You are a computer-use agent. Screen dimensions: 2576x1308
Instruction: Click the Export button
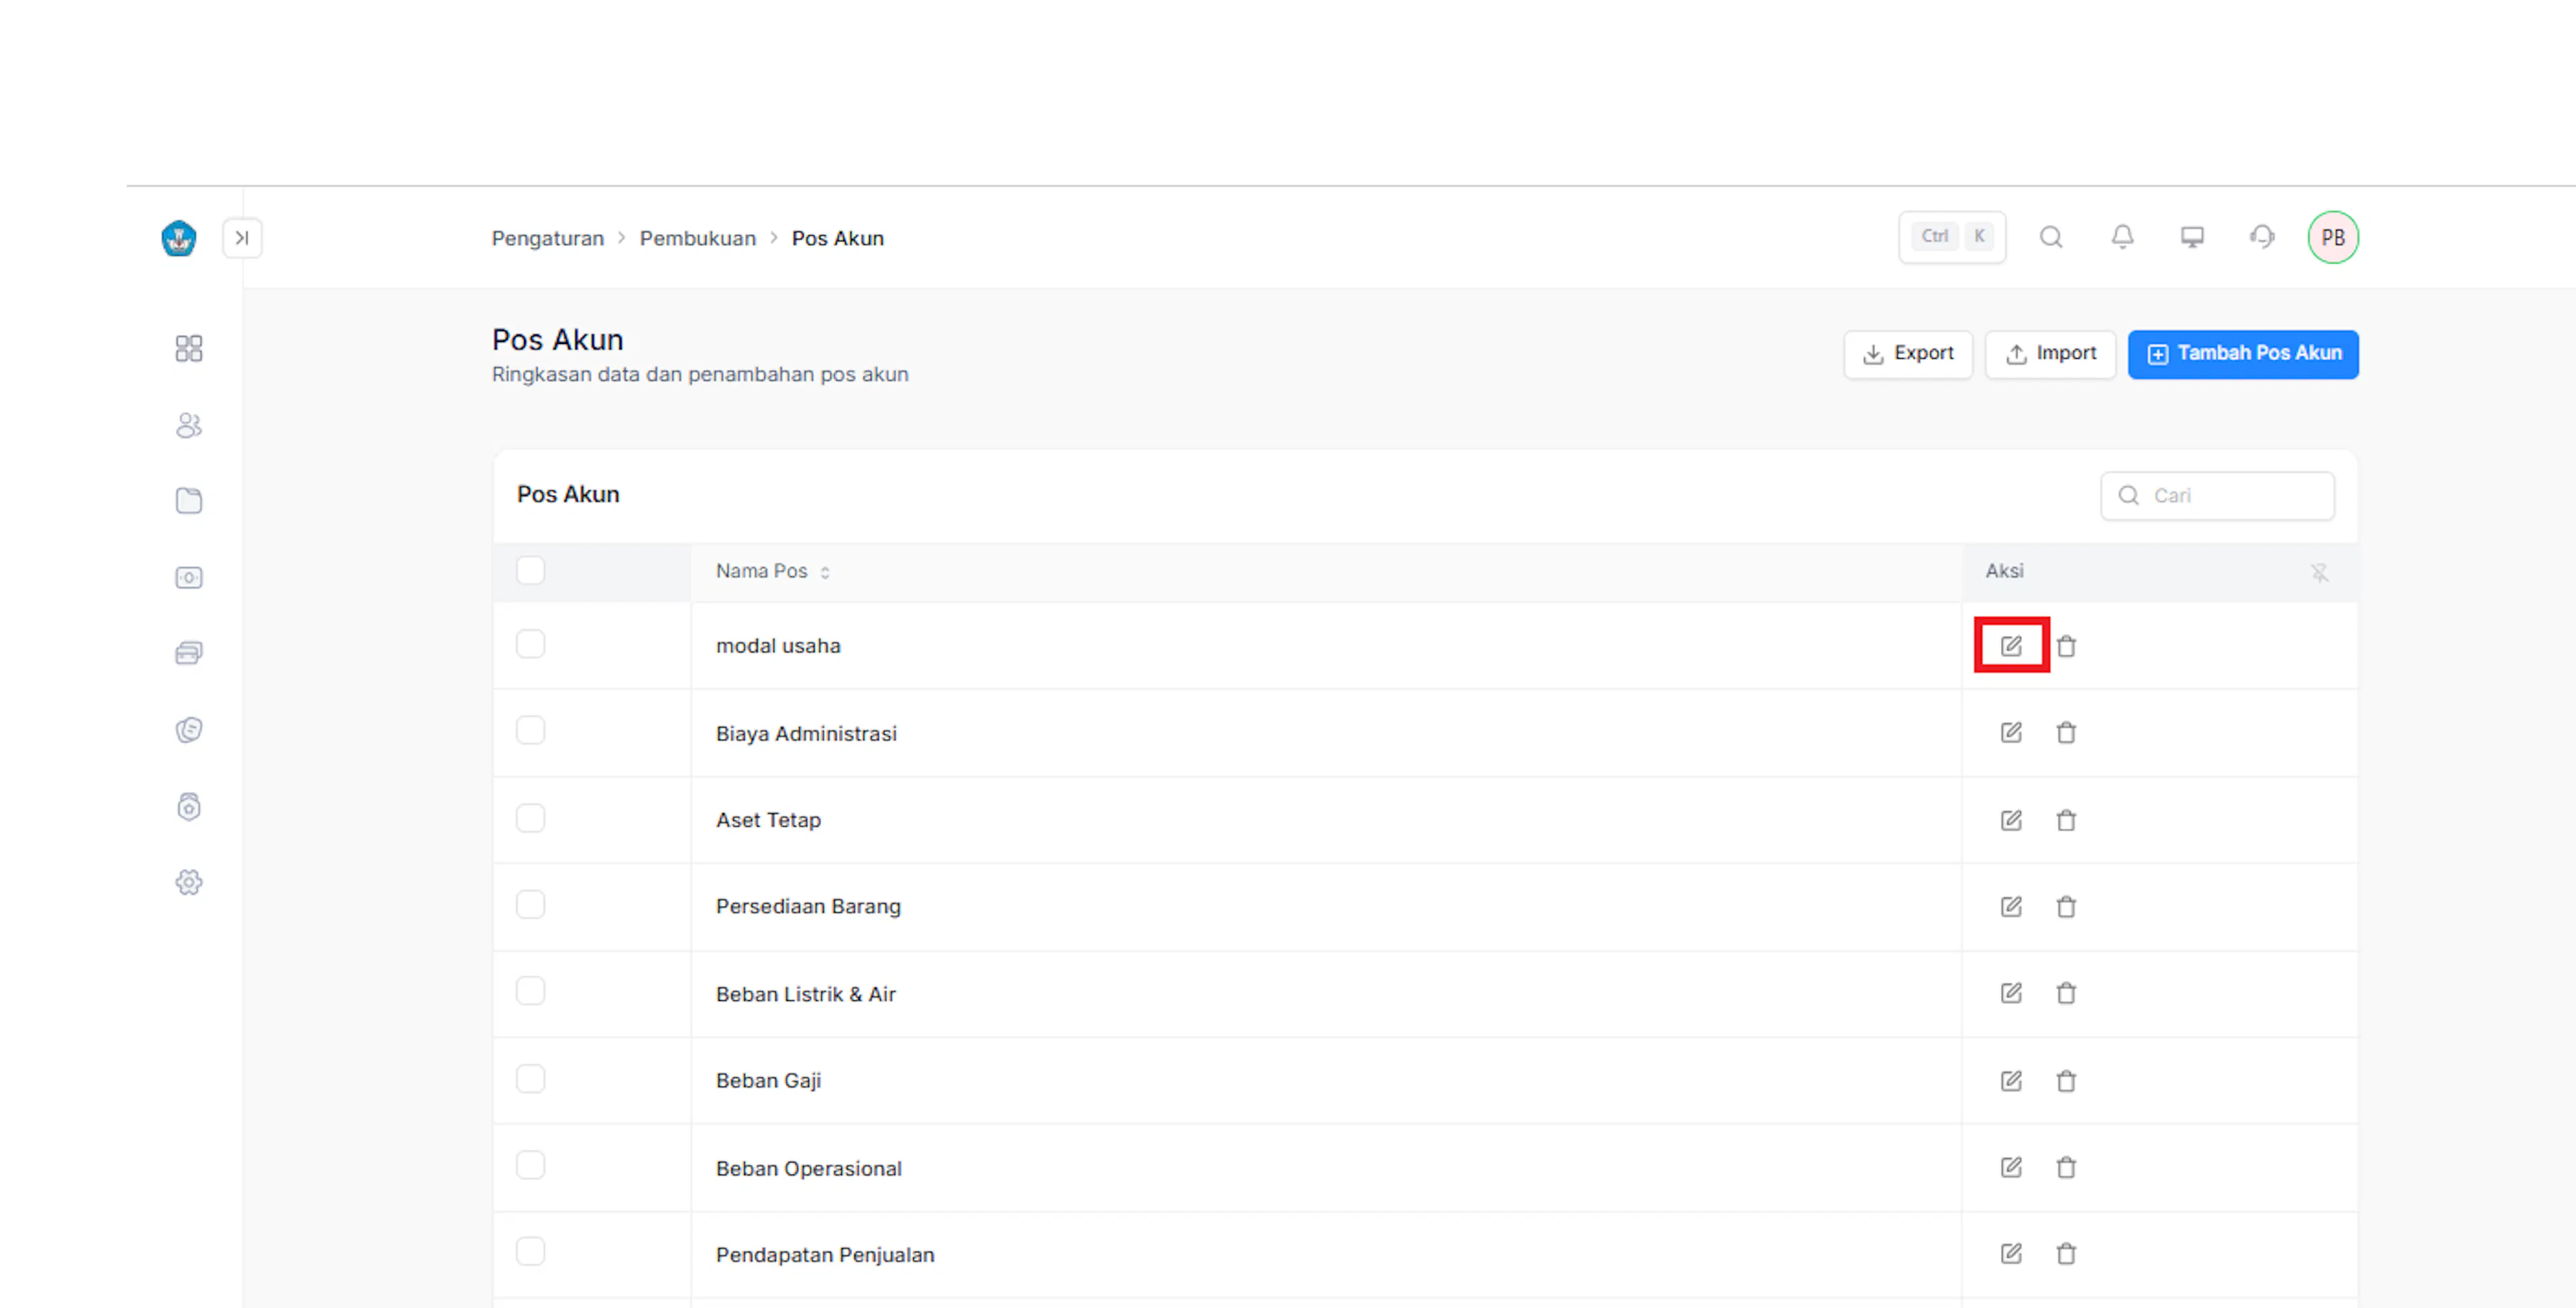click(1908, 354)
